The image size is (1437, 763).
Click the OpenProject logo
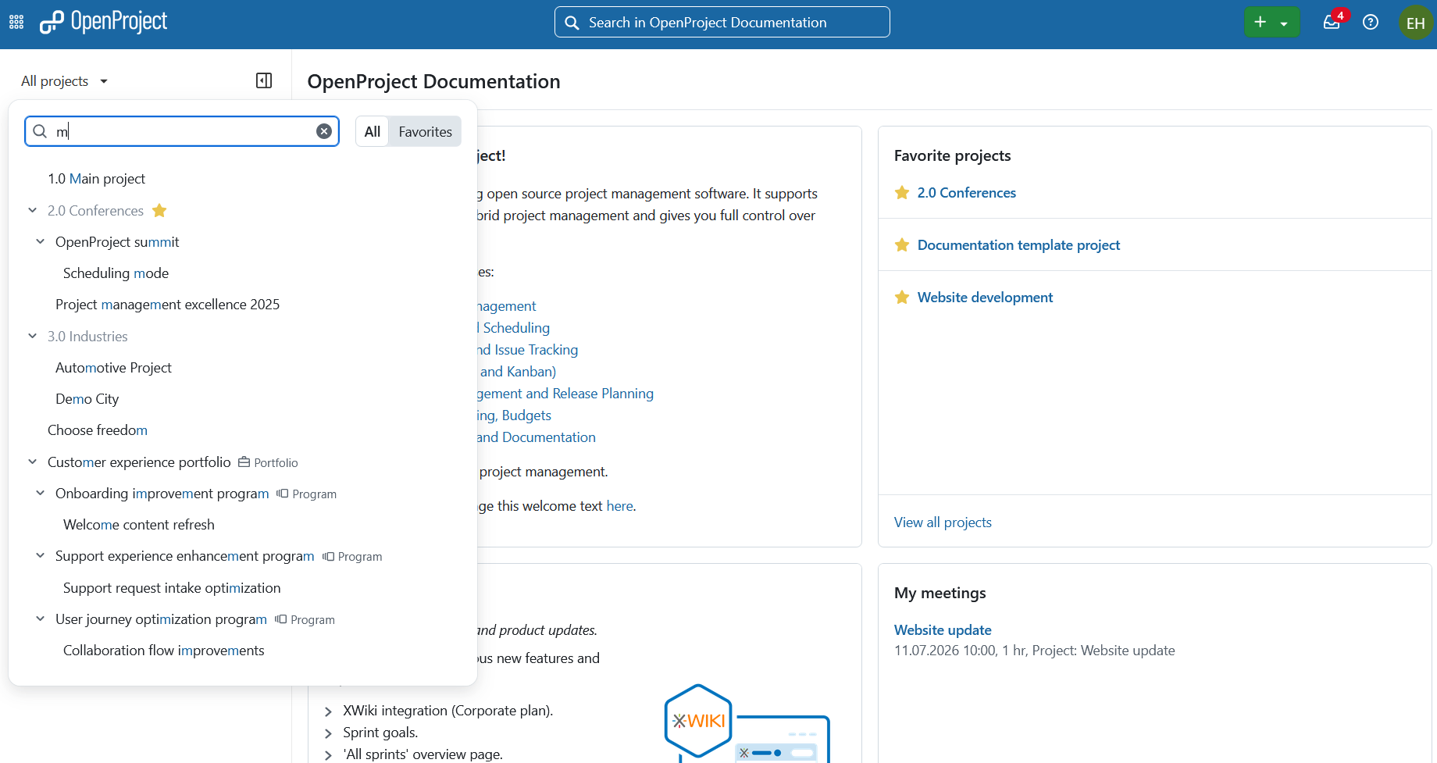103,22
